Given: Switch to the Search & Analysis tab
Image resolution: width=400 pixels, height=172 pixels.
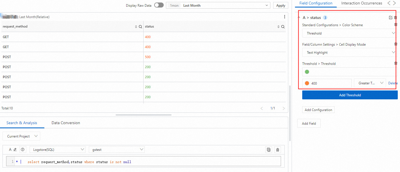Looking at the screenshot, I should 22,123.
